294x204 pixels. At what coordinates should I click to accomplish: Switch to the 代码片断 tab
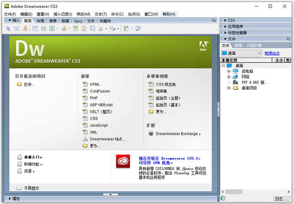254,45
